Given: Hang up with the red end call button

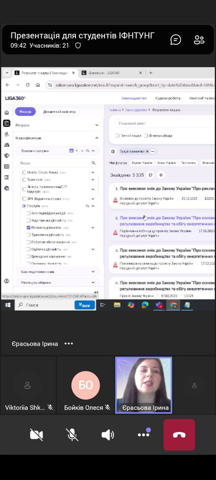Looking at the screenshot, I should click(x=179, y=435).
